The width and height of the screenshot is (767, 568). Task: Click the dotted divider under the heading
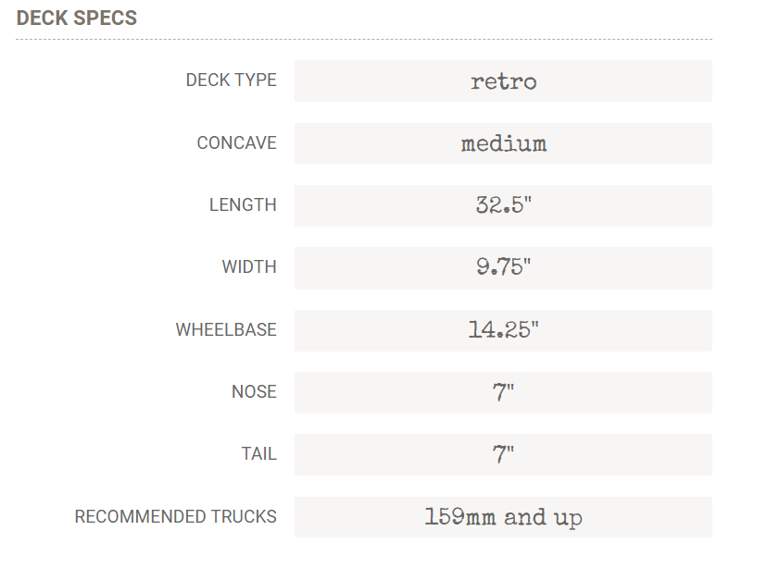(363, 40)
